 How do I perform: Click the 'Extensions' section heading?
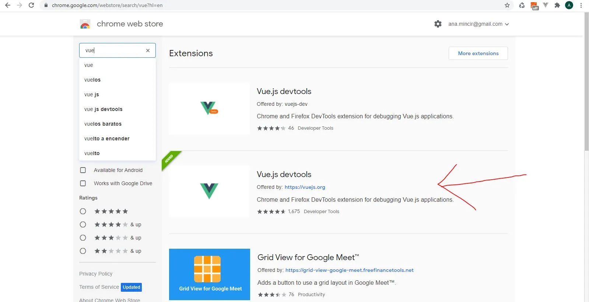pyautogui.click(x=191, y=53)
